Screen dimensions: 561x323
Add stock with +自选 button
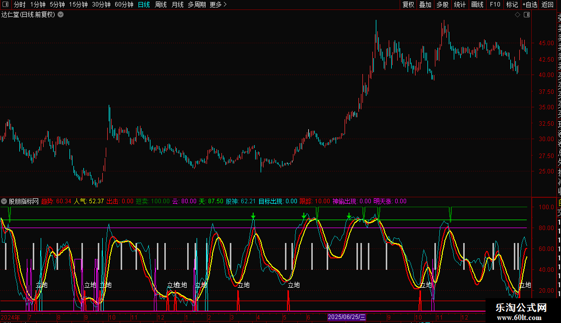[x=530, y=4]
